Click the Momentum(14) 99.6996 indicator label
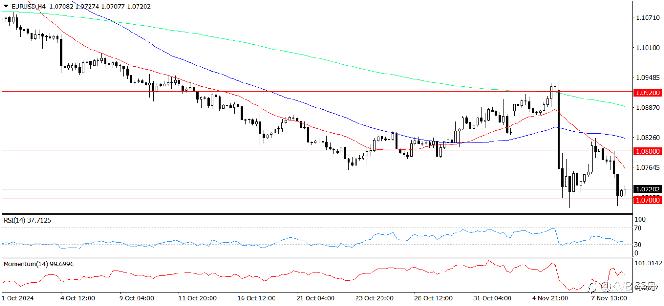 (x=39, y=264)
